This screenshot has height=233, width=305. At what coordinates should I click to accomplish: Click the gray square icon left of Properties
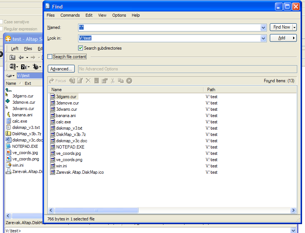click(97, 81)
